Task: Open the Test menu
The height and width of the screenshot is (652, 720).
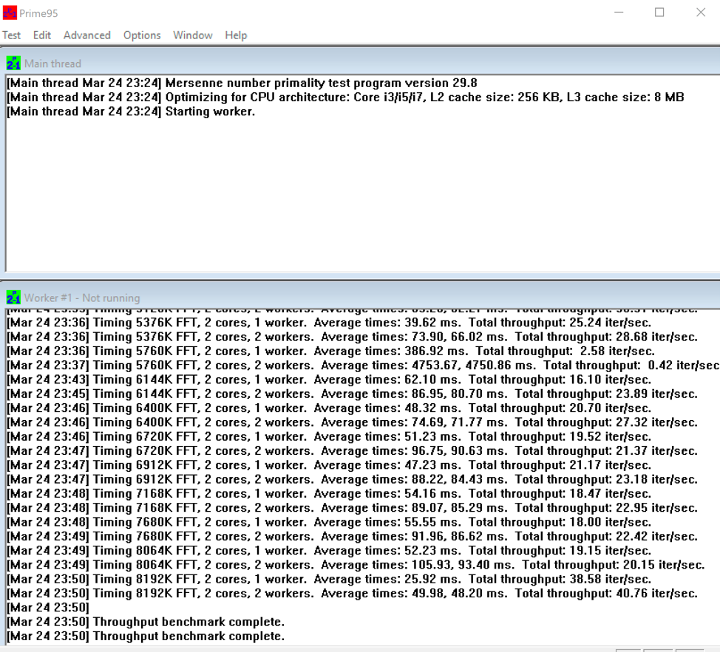Action: pyautogui.click(x=12, y=35)
